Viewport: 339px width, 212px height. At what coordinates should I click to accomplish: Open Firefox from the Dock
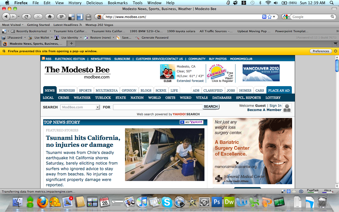coord(43,202)
